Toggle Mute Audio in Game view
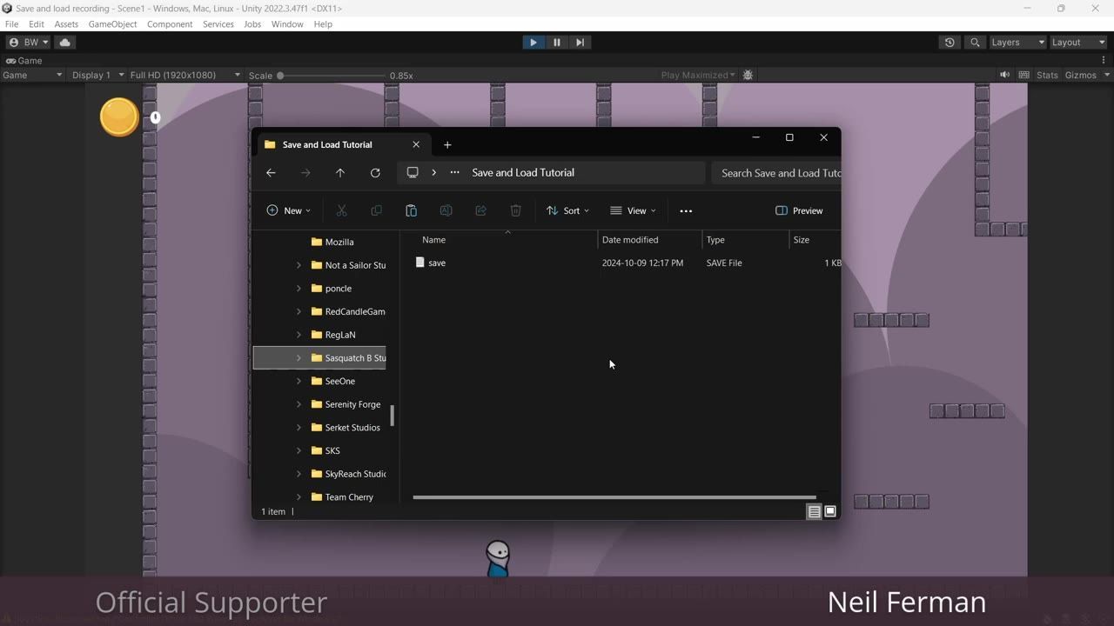The height and width of the screenshot is (626, 1114). pyautogui.click(x=1004, y=75)
